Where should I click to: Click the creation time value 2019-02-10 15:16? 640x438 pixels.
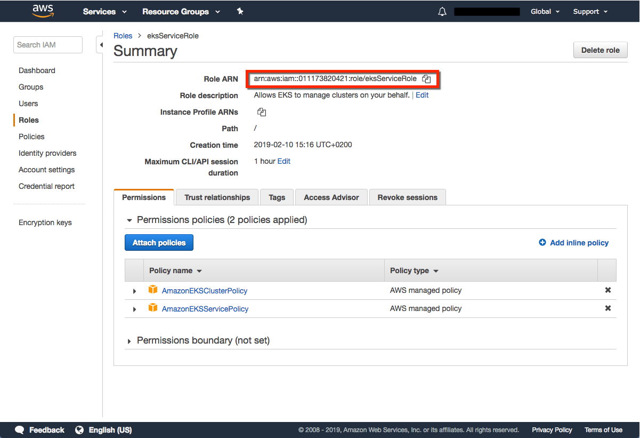tap(303, 145)
